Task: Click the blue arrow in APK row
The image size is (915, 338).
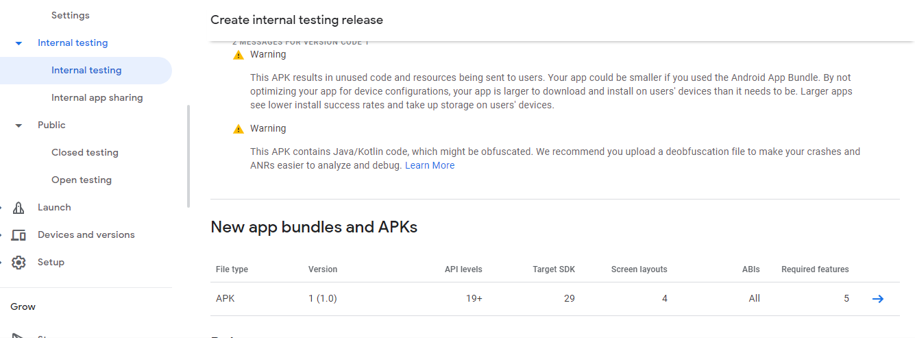Action: click(877, 298)
